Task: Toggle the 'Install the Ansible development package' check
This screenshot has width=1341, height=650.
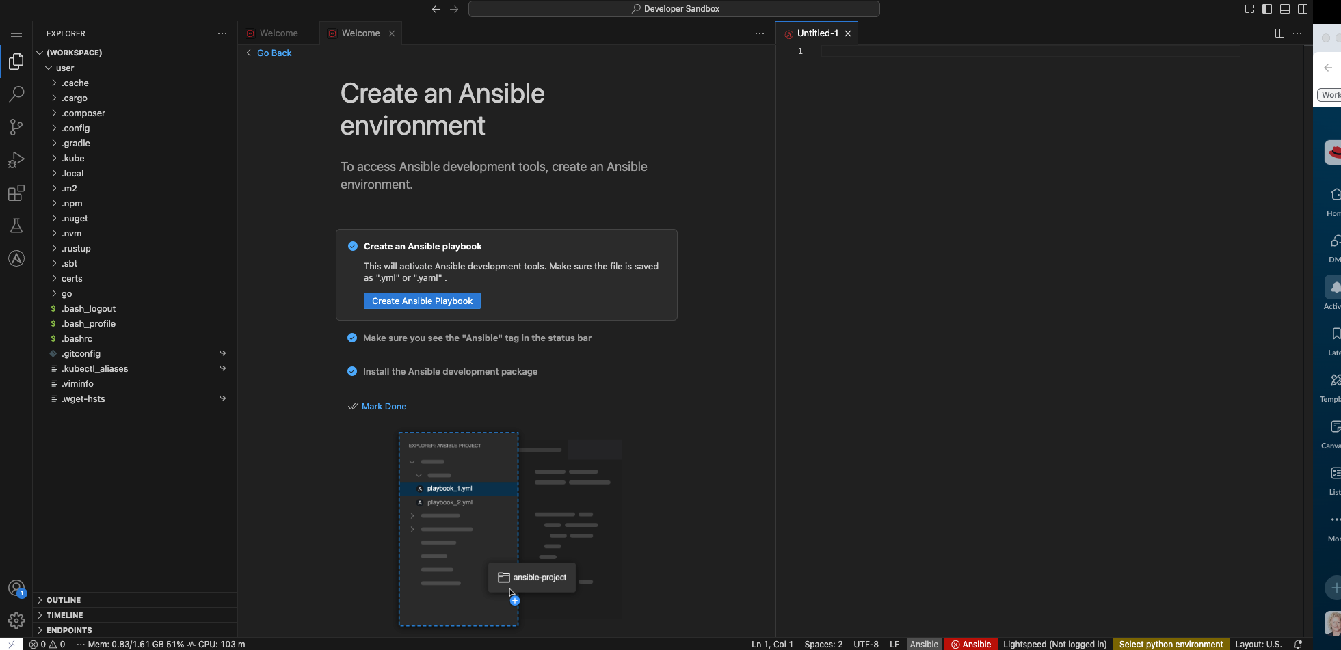Action: [x=352, y=371]
